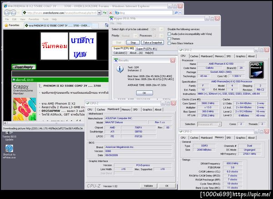
Task: Click the Hyper PI title bar icon
Action: (x=111, y=19)
